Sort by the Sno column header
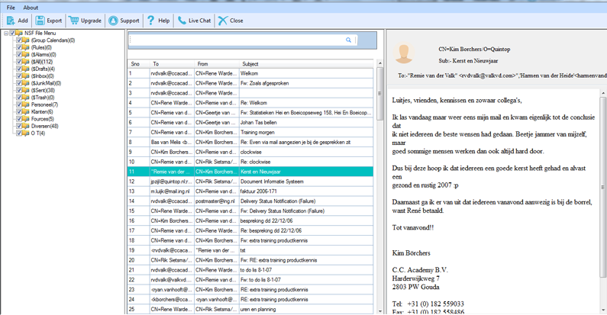607x315 pixels. pos(139,64)
